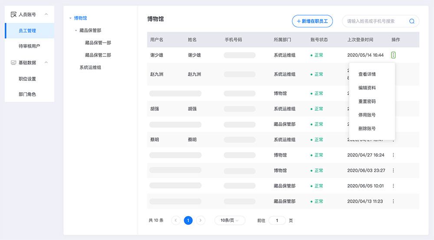Select 博物馆 in the department tree

80,18
